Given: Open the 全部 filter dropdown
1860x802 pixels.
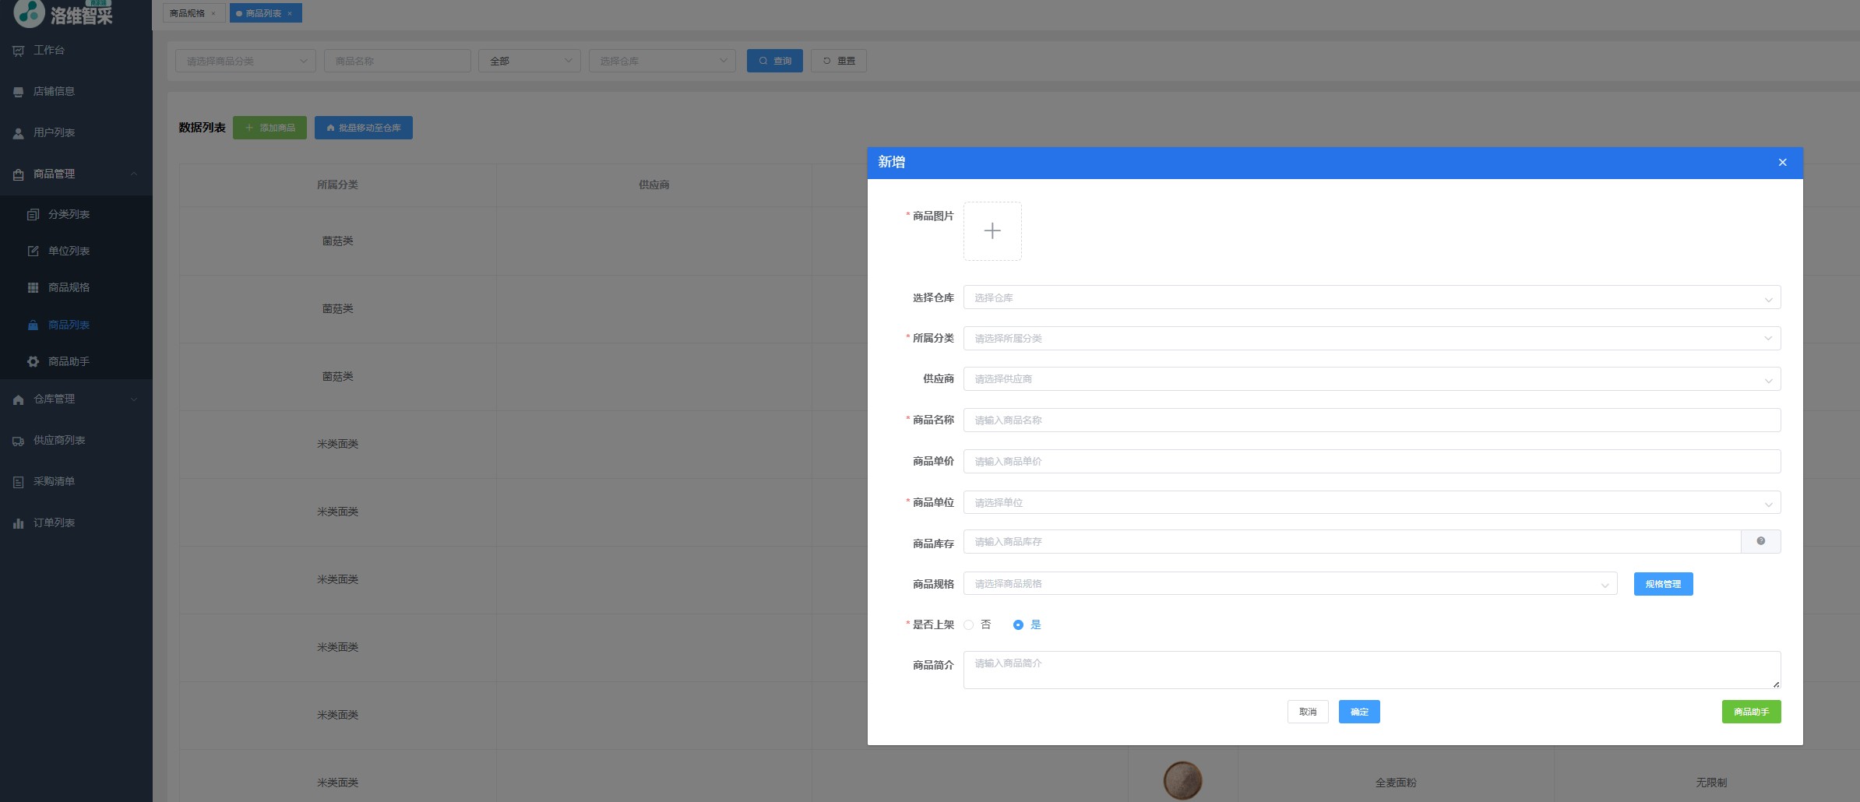Looking at the screenshot, I should click(530, 61).
